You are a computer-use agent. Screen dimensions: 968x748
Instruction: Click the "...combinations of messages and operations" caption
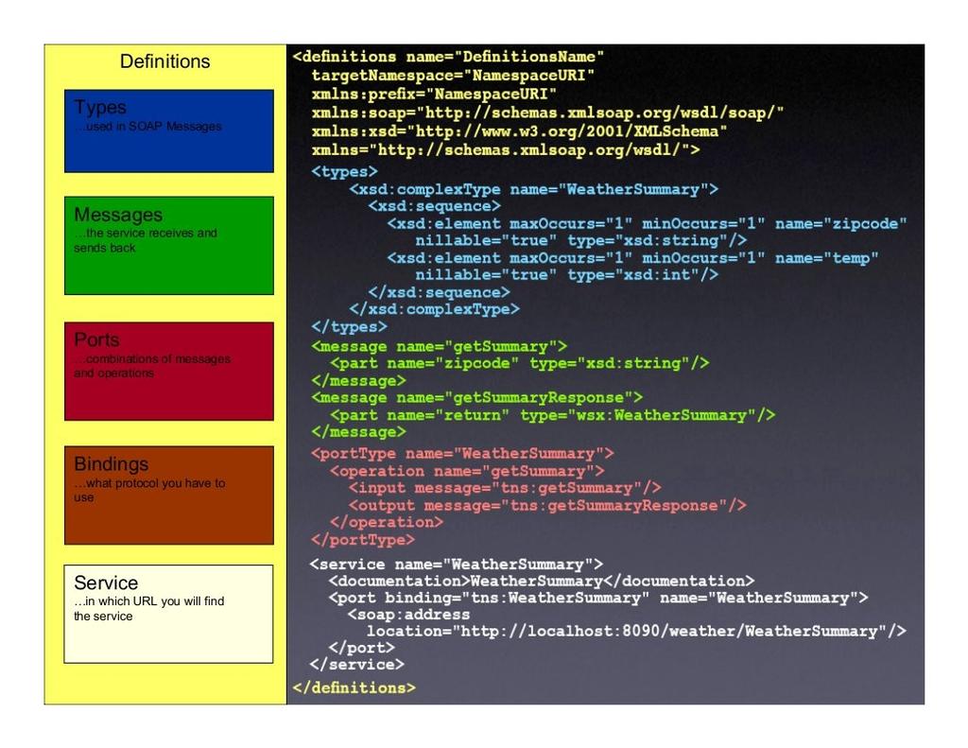152,366
